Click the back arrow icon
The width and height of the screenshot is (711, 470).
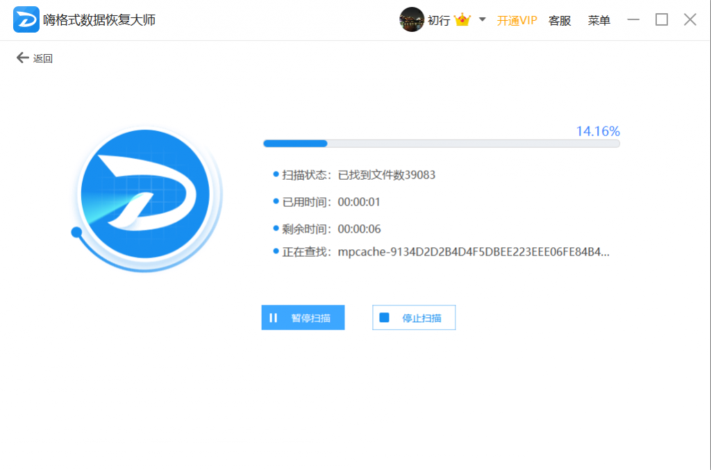(x=22, y=58)
